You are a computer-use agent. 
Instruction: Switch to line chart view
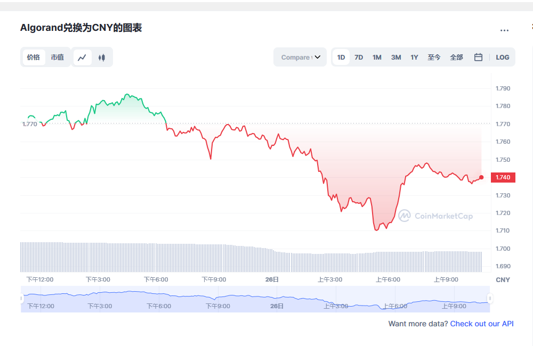(x=82, y=57)
